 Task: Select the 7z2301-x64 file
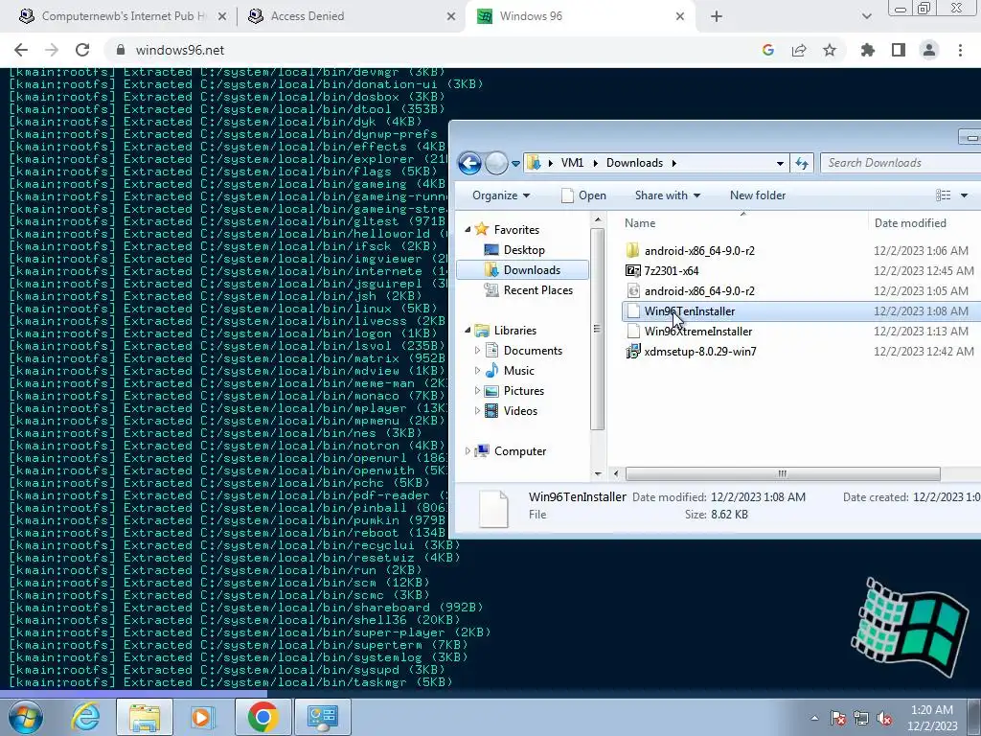click(x=672, y=270)
